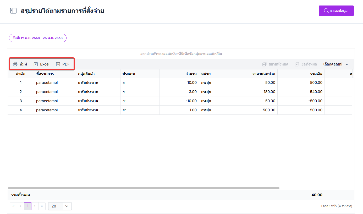Viewport: 363px width, 214px height.
Task: Open the date range filter chip
Action: pyautogui.click(x=38, y=38)
